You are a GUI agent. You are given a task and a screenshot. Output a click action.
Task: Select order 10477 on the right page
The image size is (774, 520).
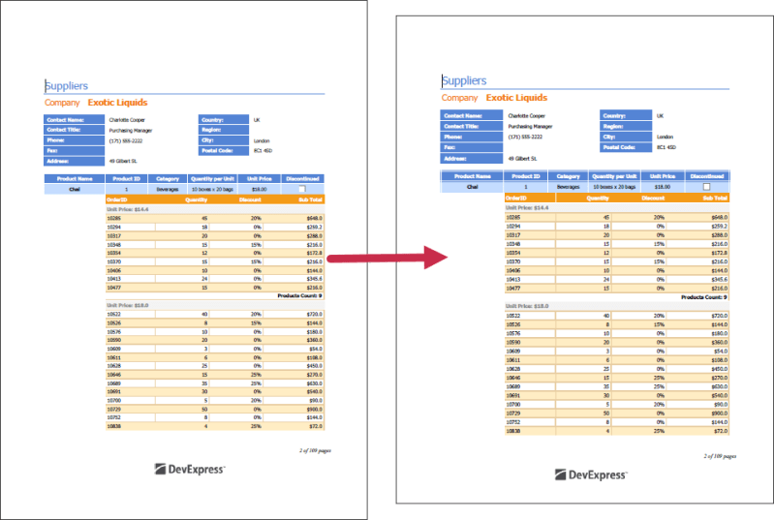[513, 289]
